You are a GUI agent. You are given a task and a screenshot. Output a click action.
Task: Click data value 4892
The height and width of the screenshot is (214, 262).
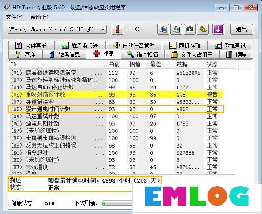182,109
